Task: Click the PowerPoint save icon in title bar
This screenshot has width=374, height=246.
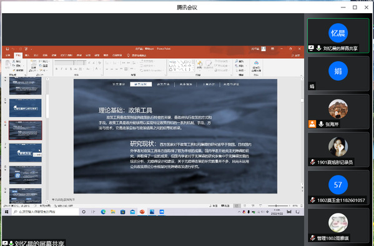Action: pos(7,49)
